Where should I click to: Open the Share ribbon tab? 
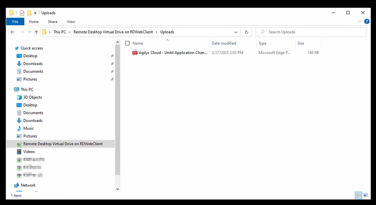coord(53,22)
